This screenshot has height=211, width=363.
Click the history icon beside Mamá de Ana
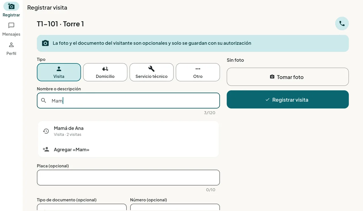tap(46, 131)
